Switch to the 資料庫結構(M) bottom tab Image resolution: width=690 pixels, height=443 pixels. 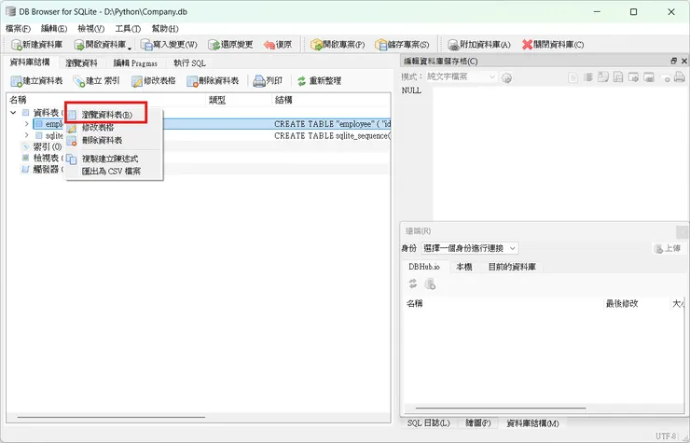tap(533, 423)
